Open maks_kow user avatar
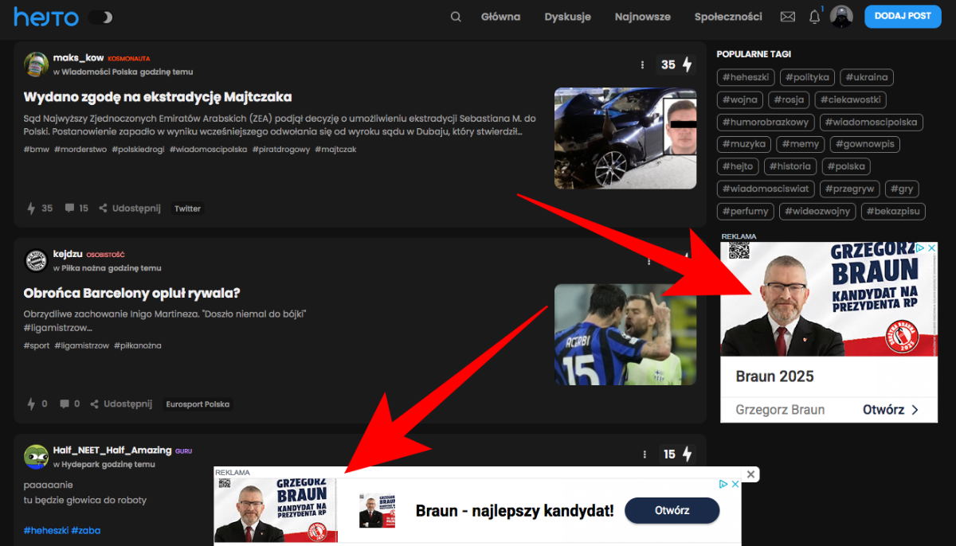956x546 pixels. click(36, 64)
